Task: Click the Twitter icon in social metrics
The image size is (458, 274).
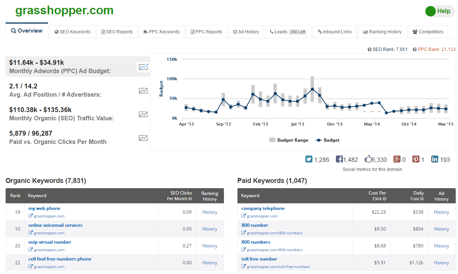Action: click(x=309, y=159)
